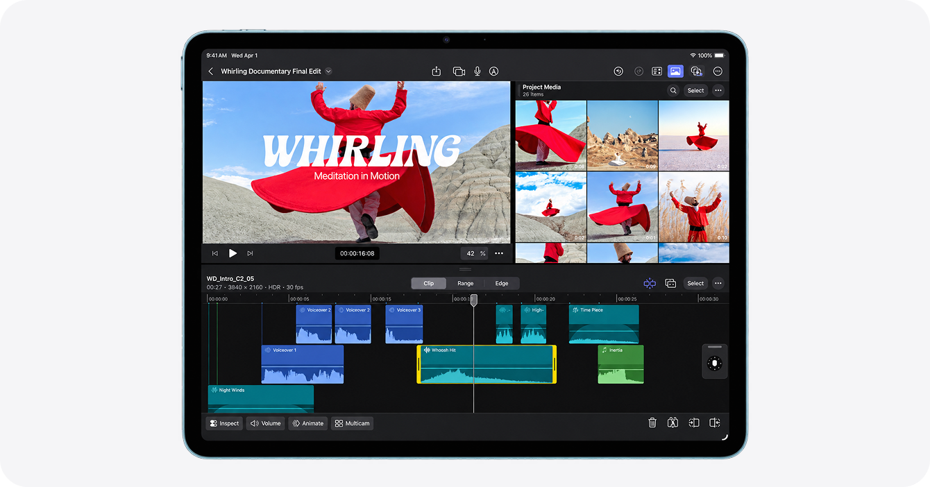Select the green Inertia music clip
This screenshot has width=930, height=487.
[620, 364]
